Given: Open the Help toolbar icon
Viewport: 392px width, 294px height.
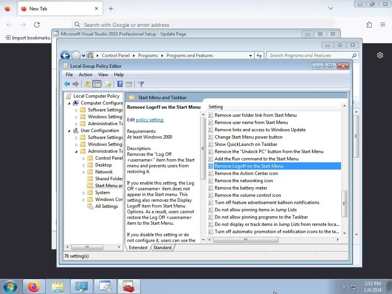Looking at the screenshot, I should tap(120, 84).
